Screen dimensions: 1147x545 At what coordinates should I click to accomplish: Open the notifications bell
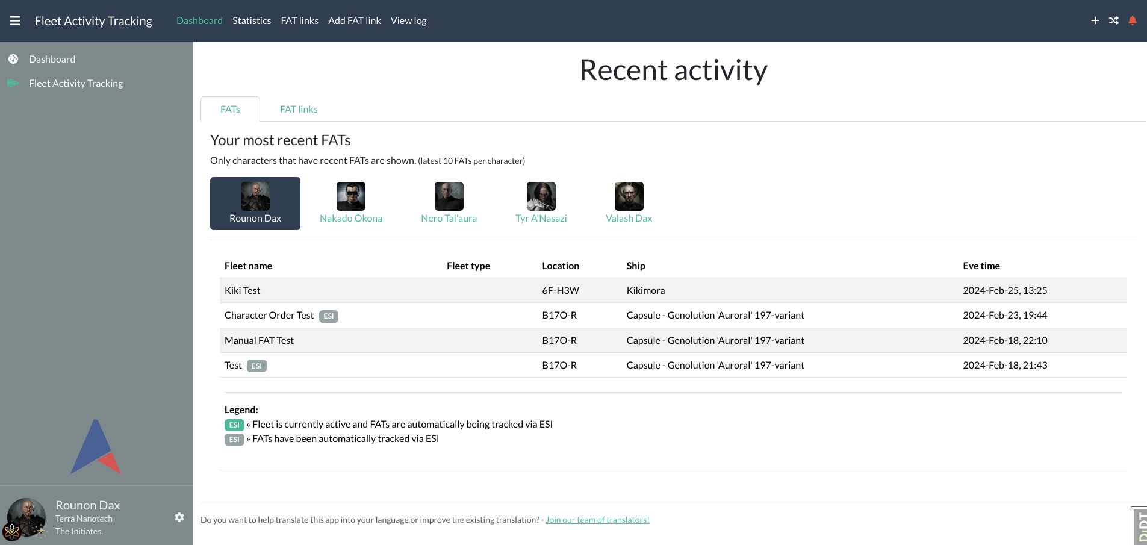point(1132,20)
